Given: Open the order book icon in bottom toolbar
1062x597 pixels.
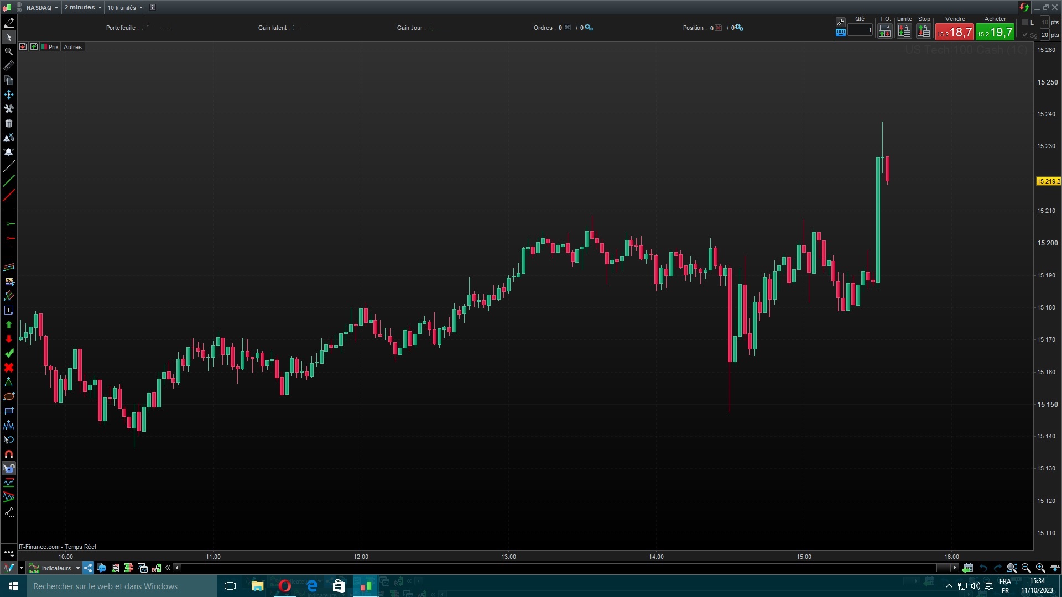Looking at the screenshot, I should 129,568.
